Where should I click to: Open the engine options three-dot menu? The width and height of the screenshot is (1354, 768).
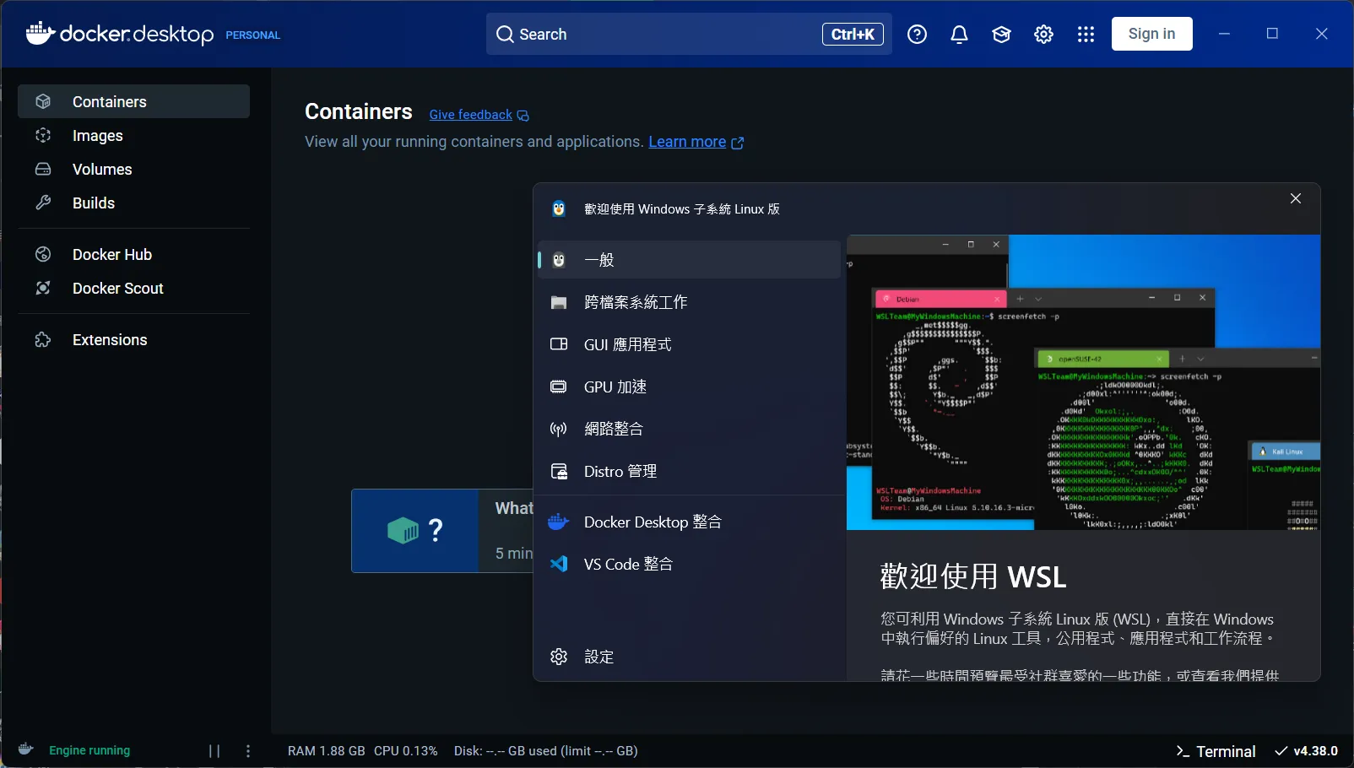click(248, 751)
